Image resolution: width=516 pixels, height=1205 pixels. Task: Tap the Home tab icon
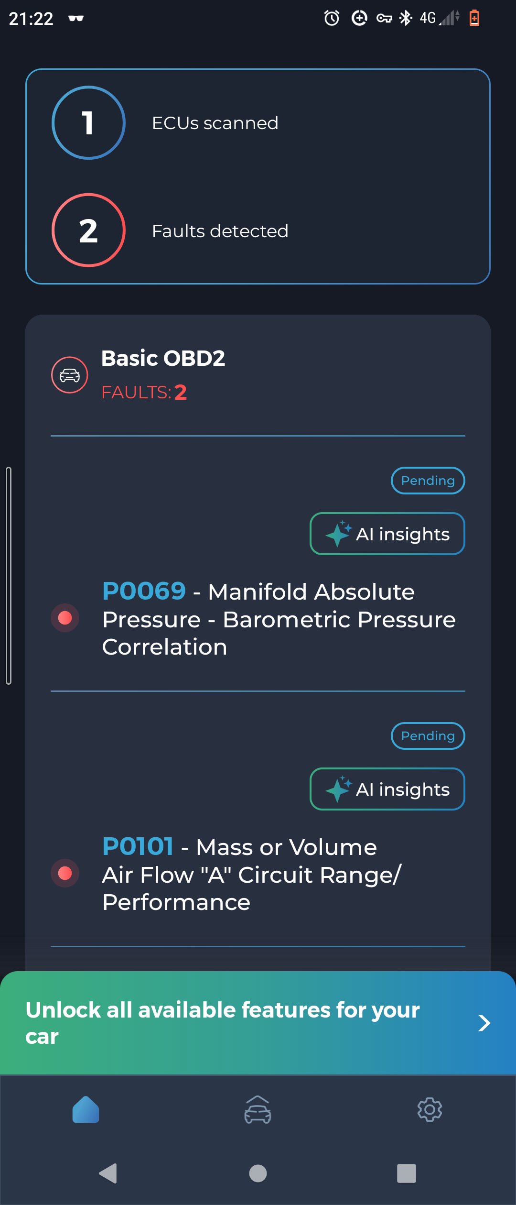pos(86,1109)
